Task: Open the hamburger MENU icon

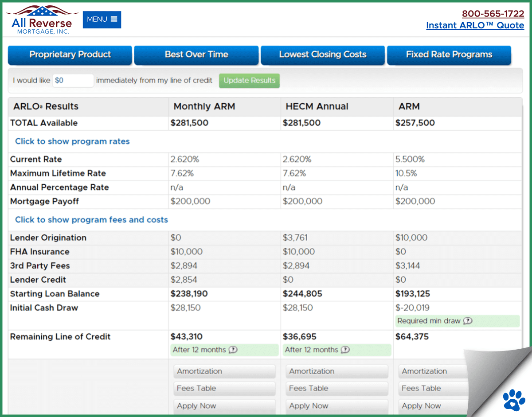Action: pos(114,19)
